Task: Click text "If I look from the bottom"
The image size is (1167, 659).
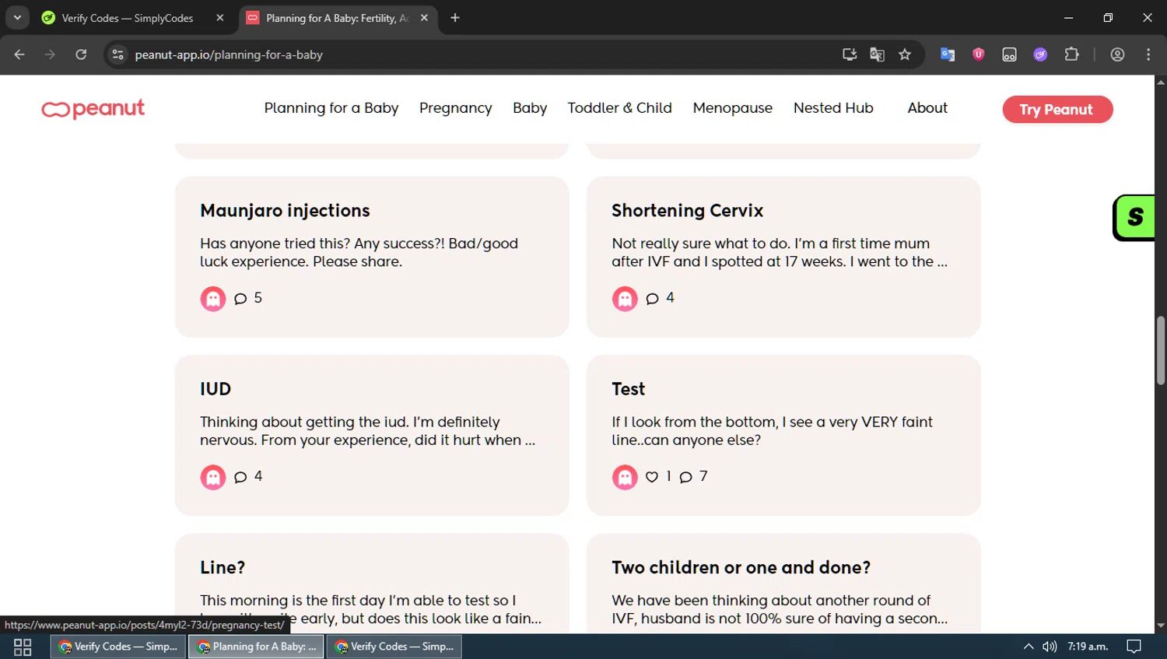Action: point(694,422)
